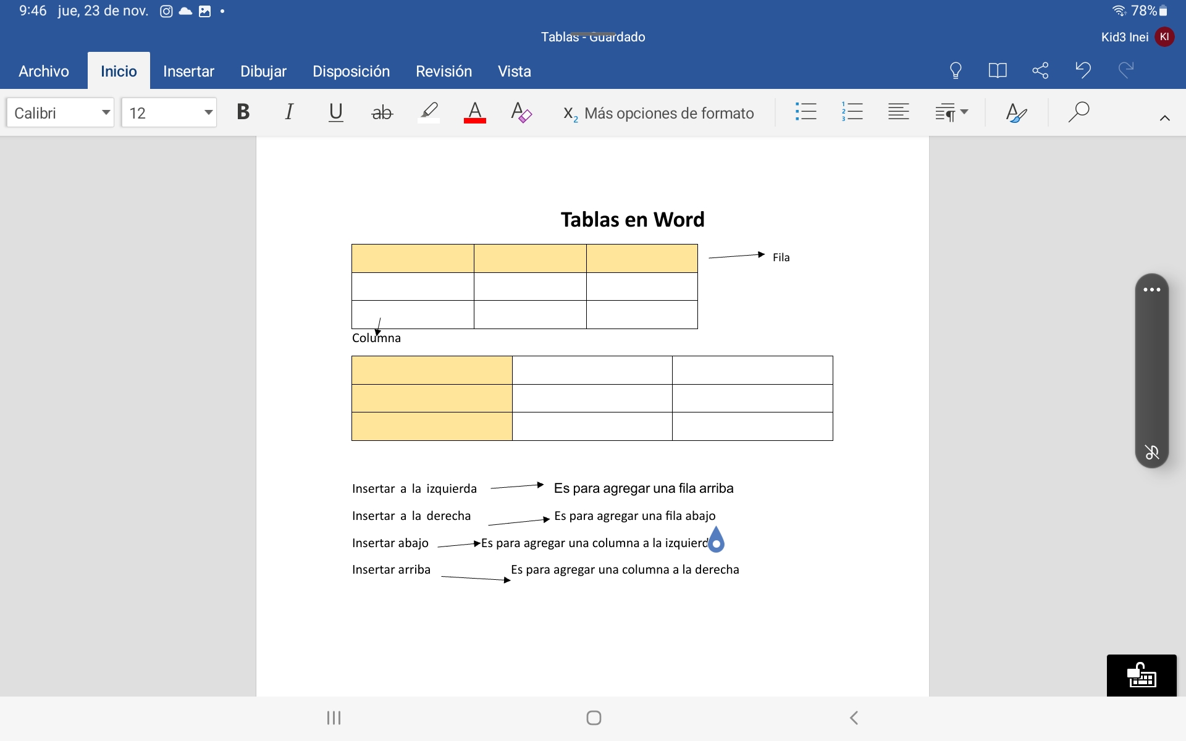Clear formatting with the eraser A icon
The image size is (1186, 741).
click(521, 112)
